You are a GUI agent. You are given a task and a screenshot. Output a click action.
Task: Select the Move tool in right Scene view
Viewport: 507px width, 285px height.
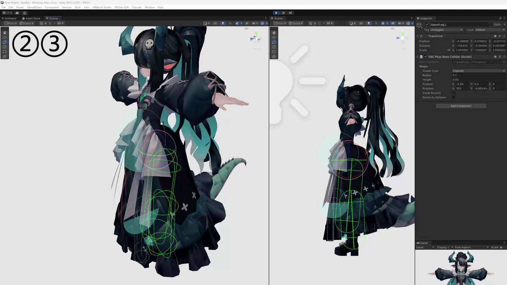[274, 38]
